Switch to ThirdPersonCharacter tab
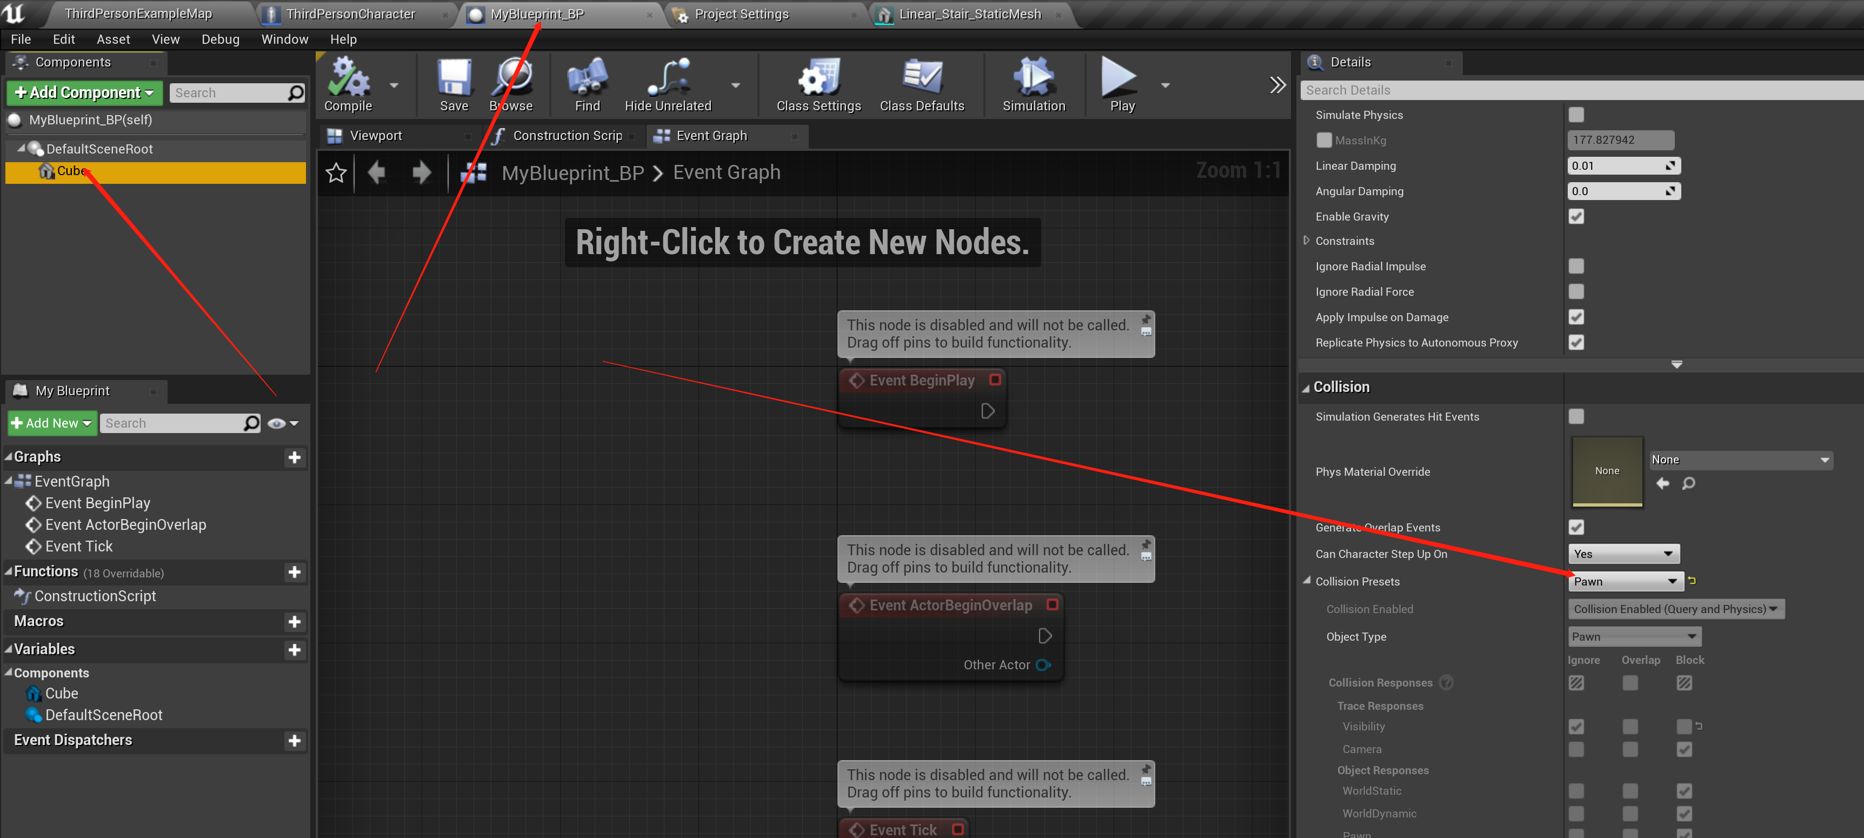The image size is (1864, 838). (351, 14)
